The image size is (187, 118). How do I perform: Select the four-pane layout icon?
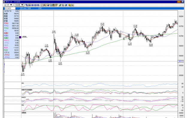point(38,5)
